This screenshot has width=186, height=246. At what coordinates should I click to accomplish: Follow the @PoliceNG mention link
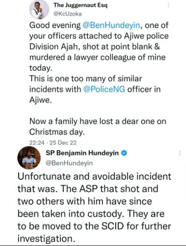(x=104, y=89)
